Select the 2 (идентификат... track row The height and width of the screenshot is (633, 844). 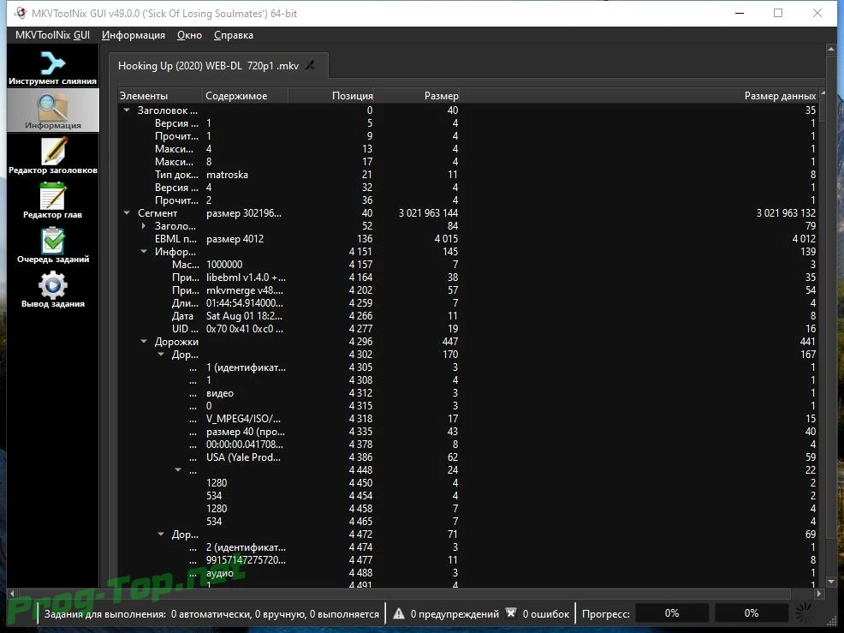click(x=467, y=547)
